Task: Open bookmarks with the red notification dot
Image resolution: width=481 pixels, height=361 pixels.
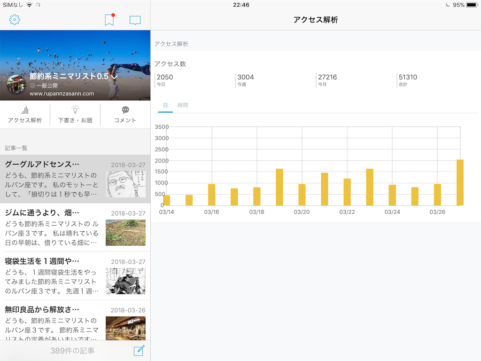Action: pos(109,20)
